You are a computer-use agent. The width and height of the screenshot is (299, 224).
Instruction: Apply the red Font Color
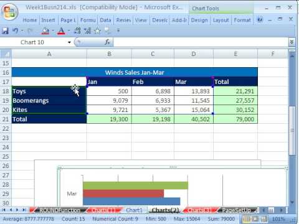tap(61, 31)
